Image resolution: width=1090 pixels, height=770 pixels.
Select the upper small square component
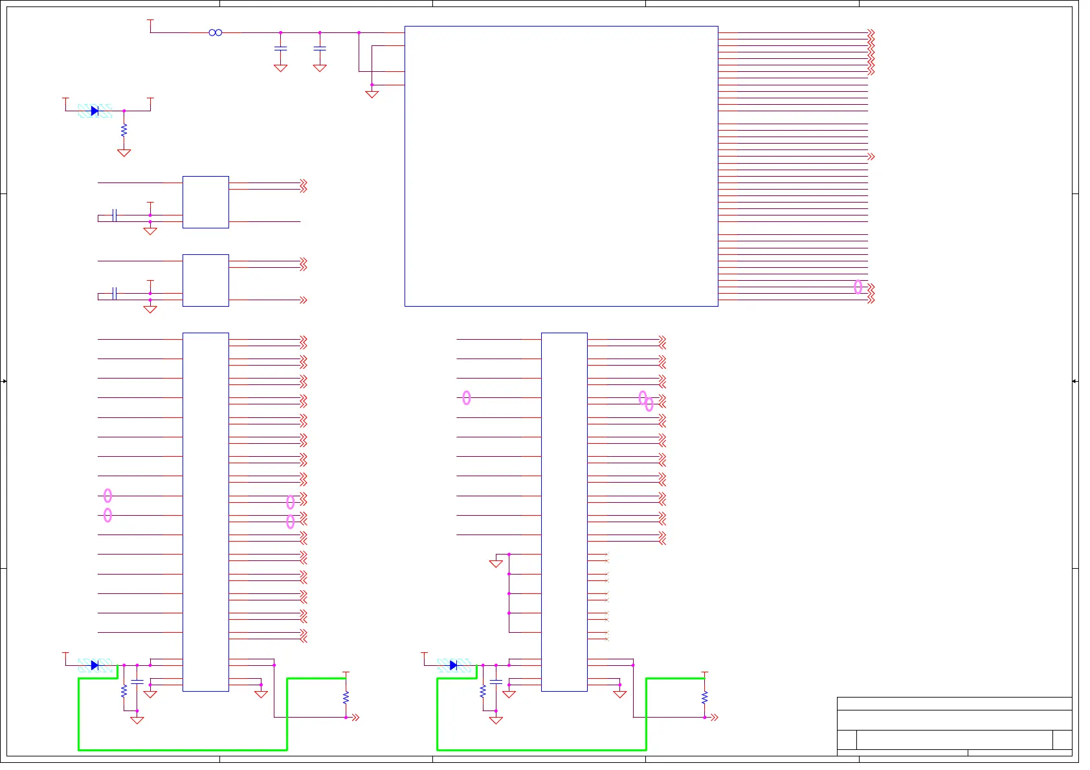point(206,202)
